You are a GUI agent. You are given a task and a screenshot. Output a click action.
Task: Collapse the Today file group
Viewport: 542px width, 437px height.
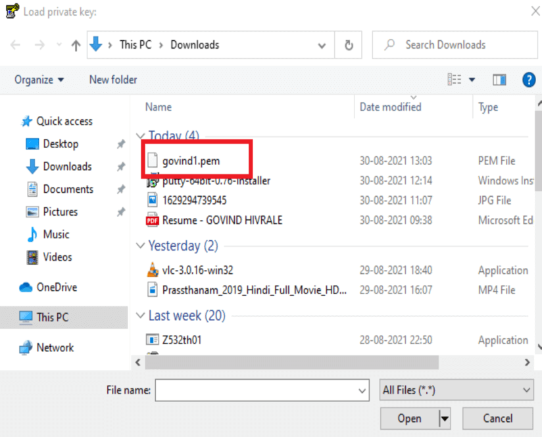point(141,136)
